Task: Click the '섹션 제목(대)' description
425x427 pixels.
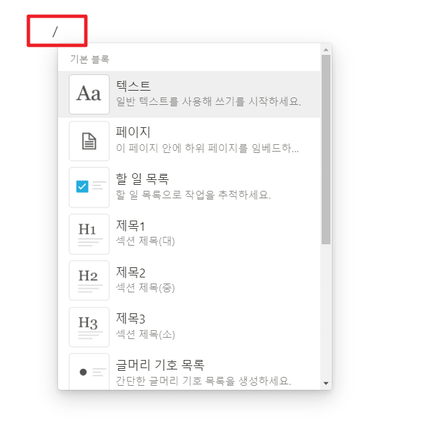Action: (x=145, y=241)
